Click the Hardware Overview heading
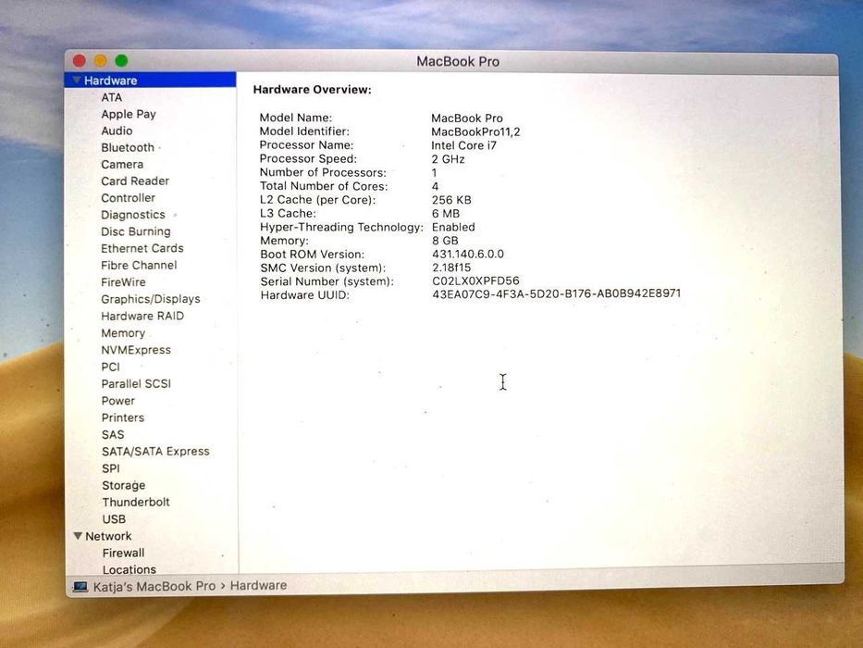 coord(312,89)
